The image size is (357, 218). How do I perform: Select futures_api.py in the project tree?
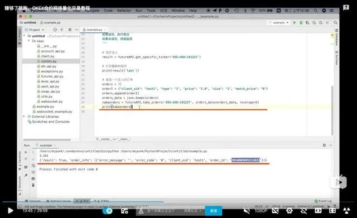pos(52,76)
